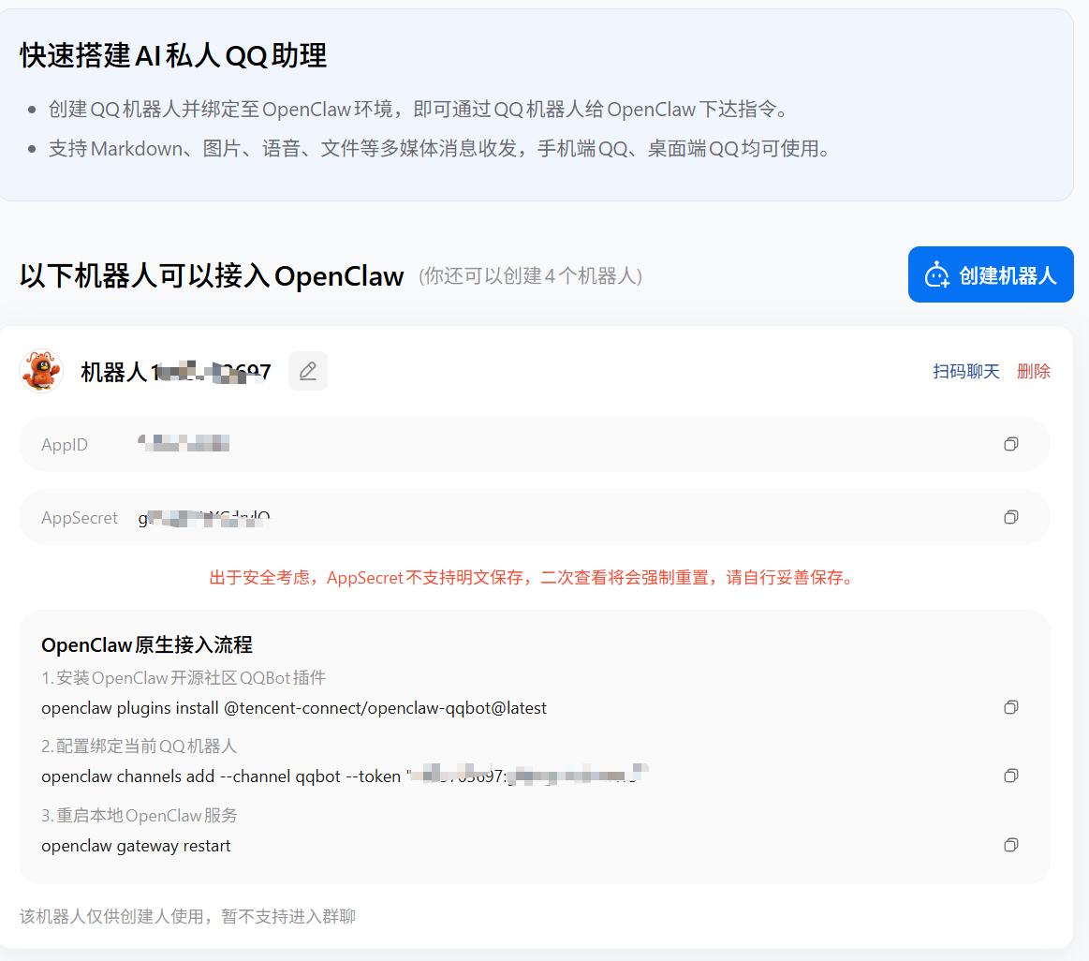Viewport: 1089px width, 961px height.
Task: Select the AppID value field
Action: (534, 444)
